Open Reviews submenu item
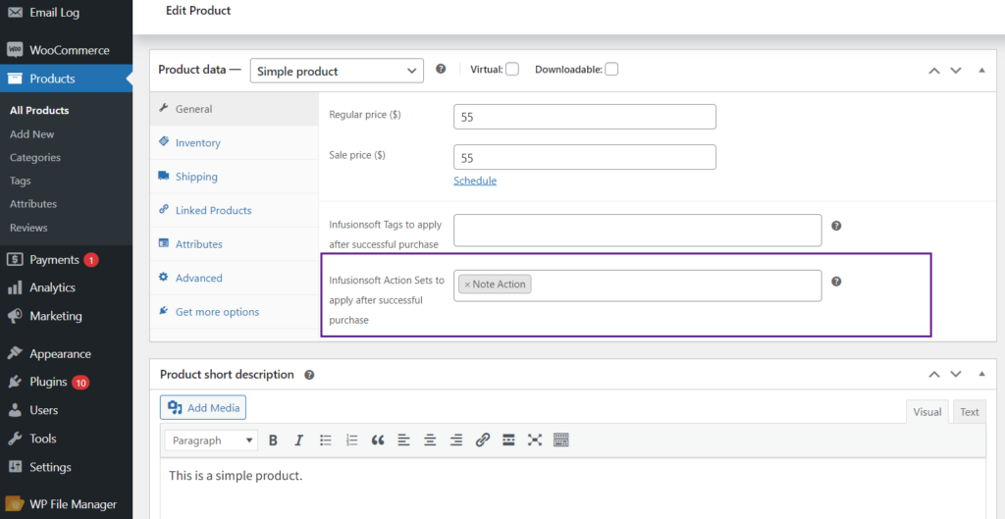Viewport: 1005px width, 519px height. tap(28, 228)
